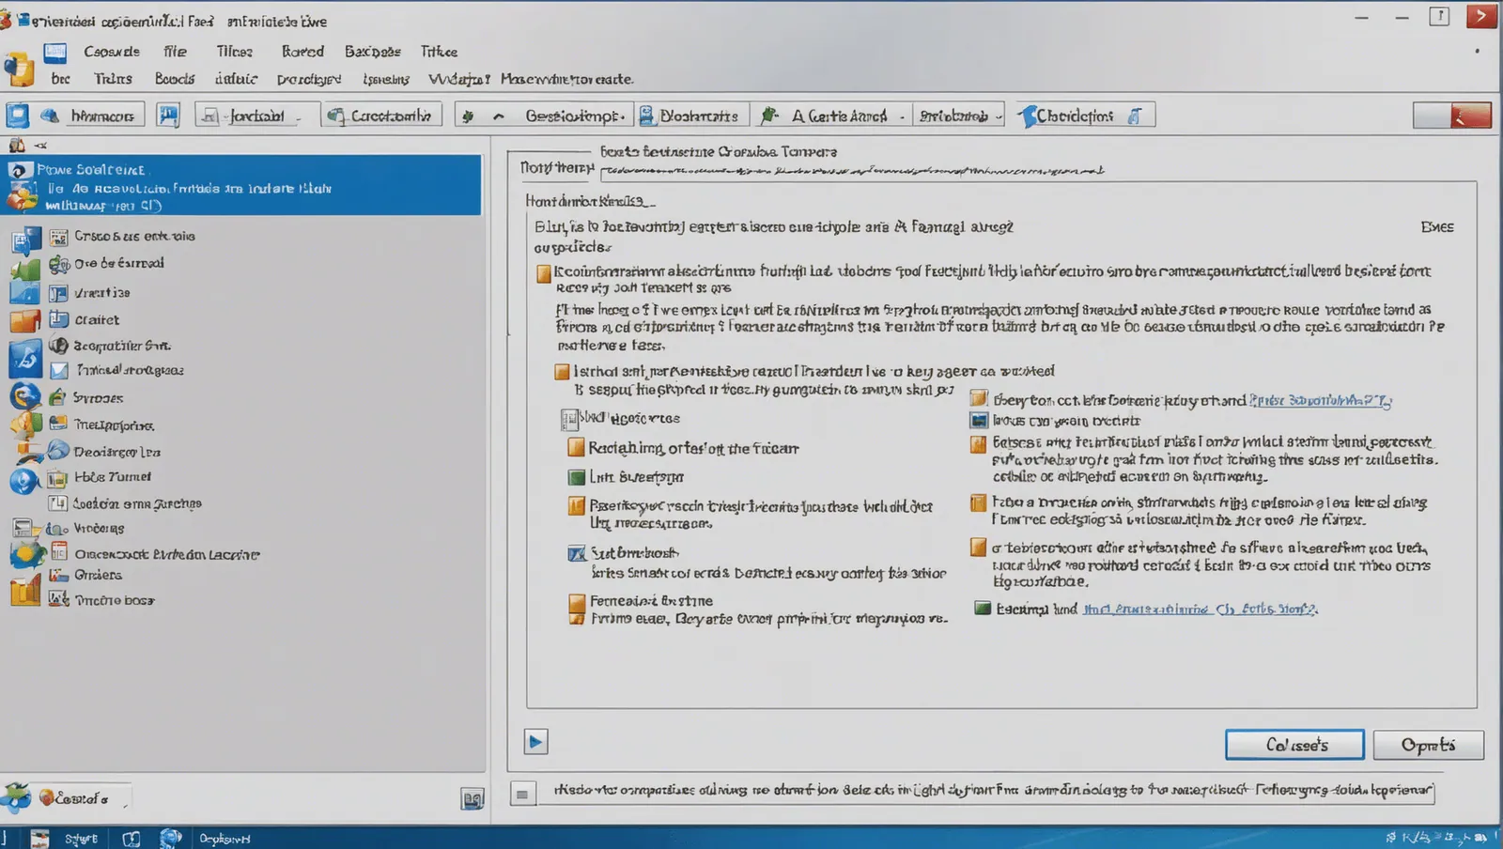Click the orange folder icon in the sidebar strip
Image resolution: width=1503 pixels, height=849 pixels.
24,320
